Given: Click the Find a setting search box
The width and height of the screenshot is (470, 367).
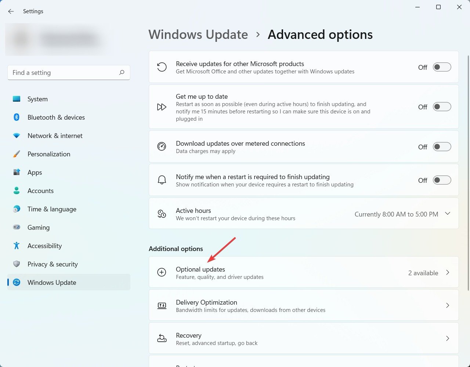Looking at the screenshot, I should (x=69, y=73).
